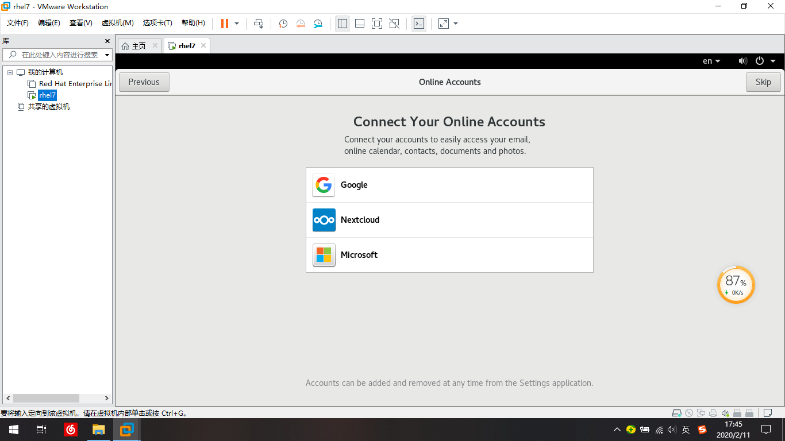The width and height of the screenshot is (785, 441).
Task: Switch to Unity mode icon
Action: click(394, 24)
